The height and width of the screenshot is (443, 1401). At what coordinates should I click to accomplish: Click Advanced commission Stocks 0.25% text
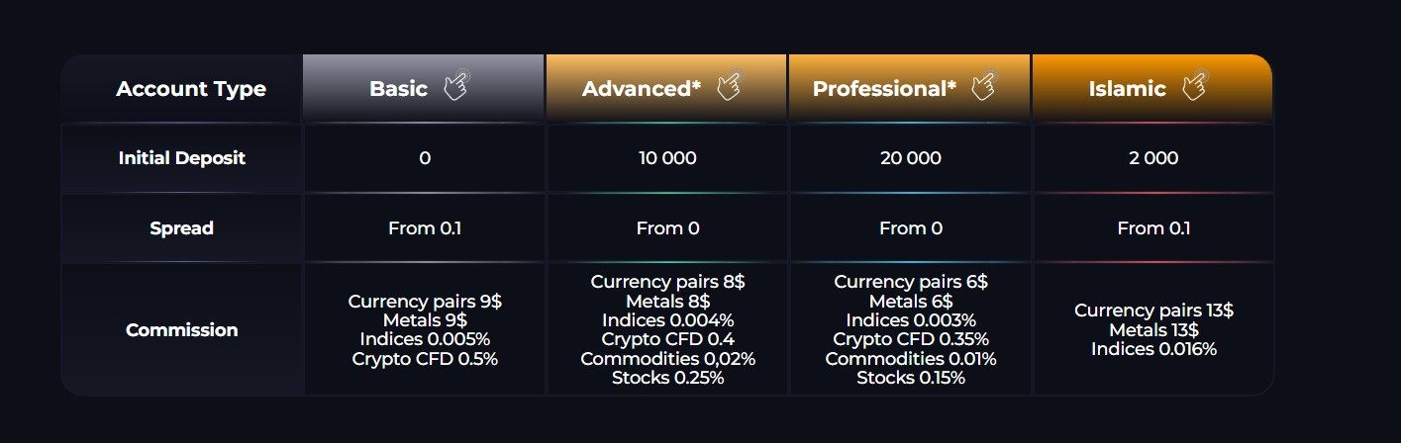(x=667, y=378)
